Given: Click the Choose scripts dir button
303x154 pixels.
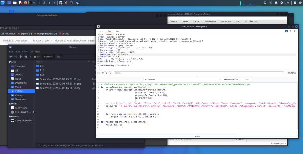Looking at the screenshot, I should click(x=231, y=80).
